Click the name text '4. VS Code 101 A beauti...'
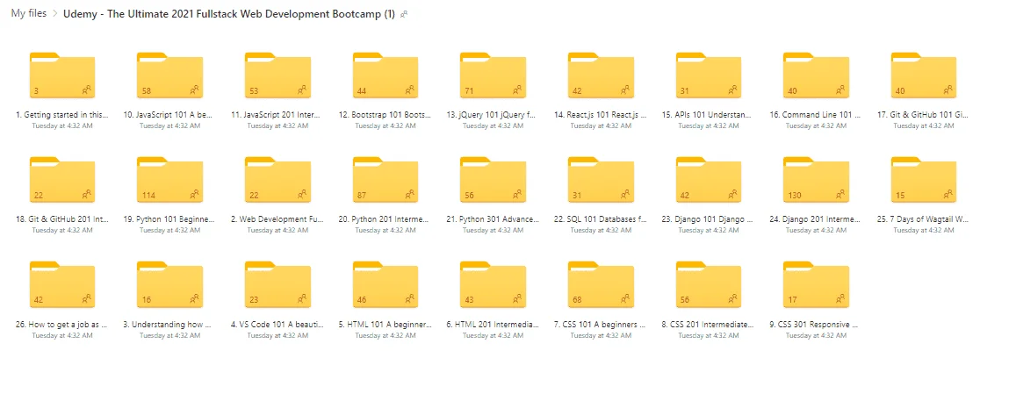This screenshot has height=401, width=1016. tap(277, 325)
